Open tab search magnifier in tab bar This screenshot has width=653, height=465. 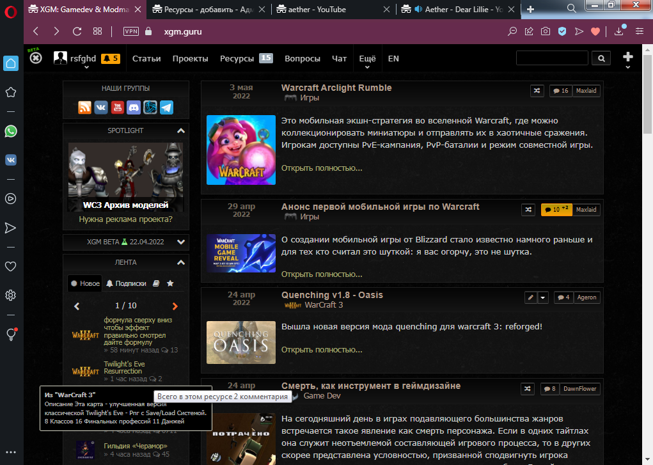tap(572, 8)
